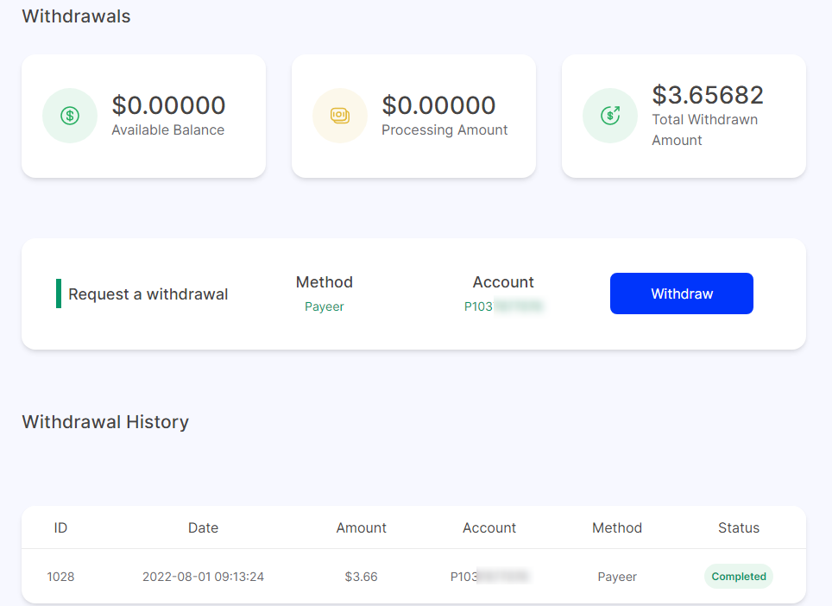Click the Processing Amount label
Screen dimensions: 832x606
pos(444,130)
